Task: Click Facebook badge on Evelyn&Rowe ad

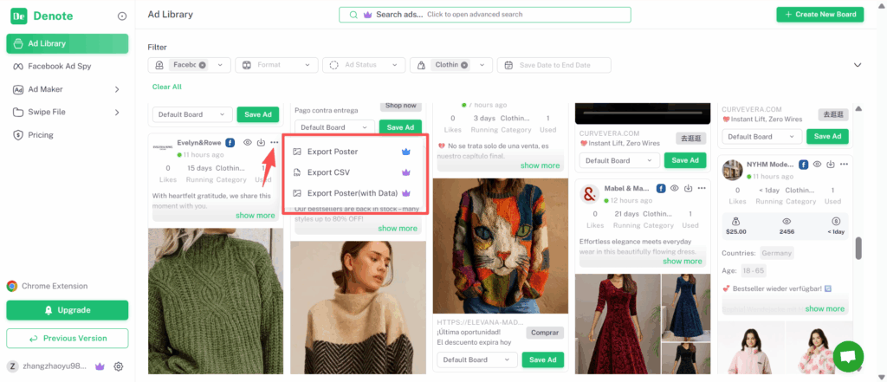Action: [230, 143]
